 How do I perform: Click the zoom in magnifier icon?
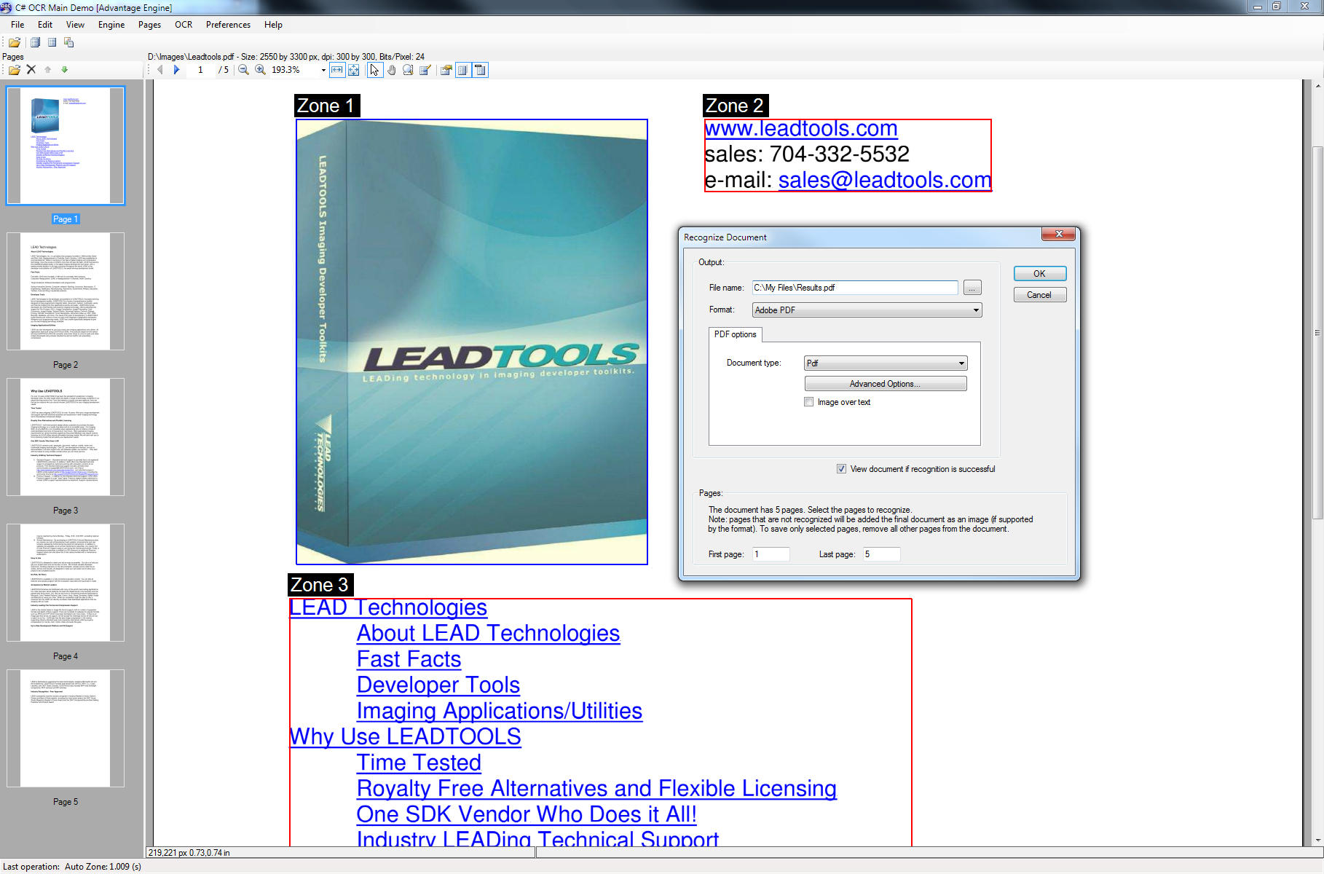coord(259,70)
